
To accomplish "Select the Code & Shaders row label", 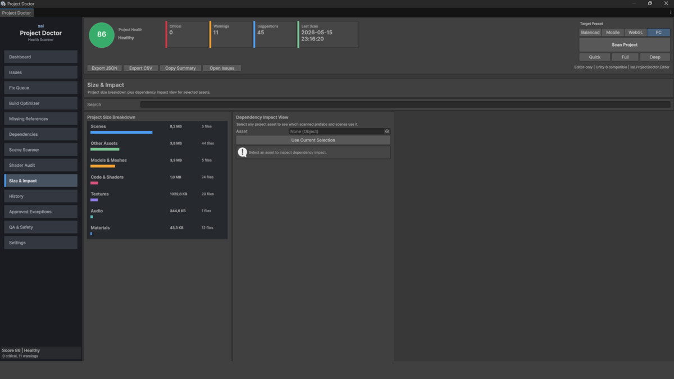I will [x=107, y=177].
